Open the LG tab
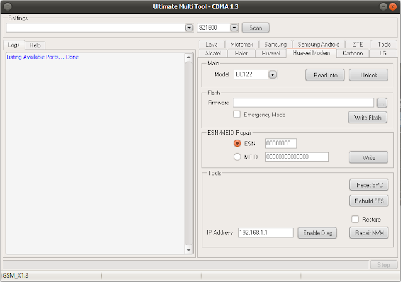 coord(383,54)
